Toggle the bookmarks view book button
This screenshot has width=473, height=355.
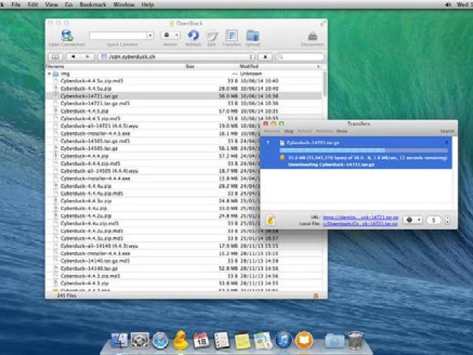(55, 57)
